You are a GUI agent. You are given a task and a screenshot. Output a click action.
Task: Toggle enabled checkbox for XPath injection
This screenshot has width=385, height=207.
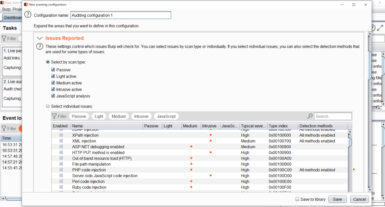coord(61,135)
